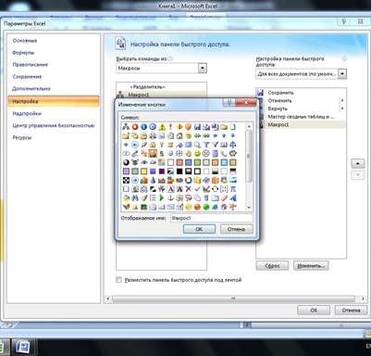Screen dimensions: 371x356
Task: Select 'Мастер сводных таблиц' in quick access list
Action: (x=301, y=117)
